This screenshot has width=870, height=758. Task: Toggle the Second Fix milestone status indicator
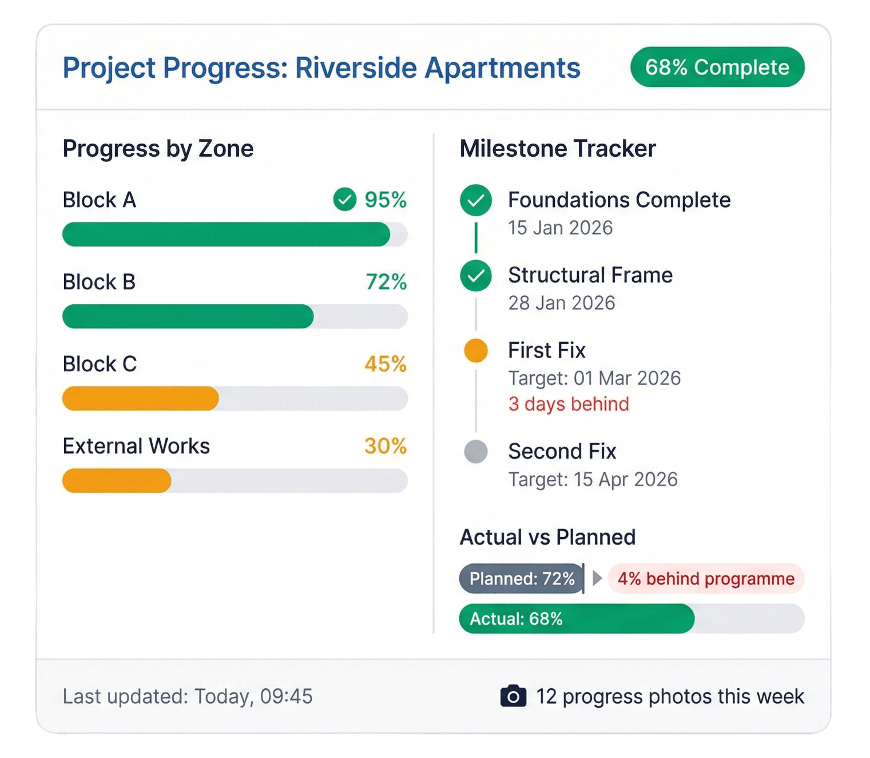click(475, 451)
